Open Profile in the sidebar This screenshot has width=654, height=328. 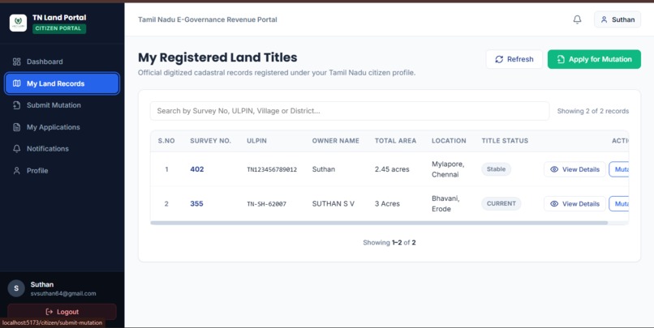coord(62,171)
